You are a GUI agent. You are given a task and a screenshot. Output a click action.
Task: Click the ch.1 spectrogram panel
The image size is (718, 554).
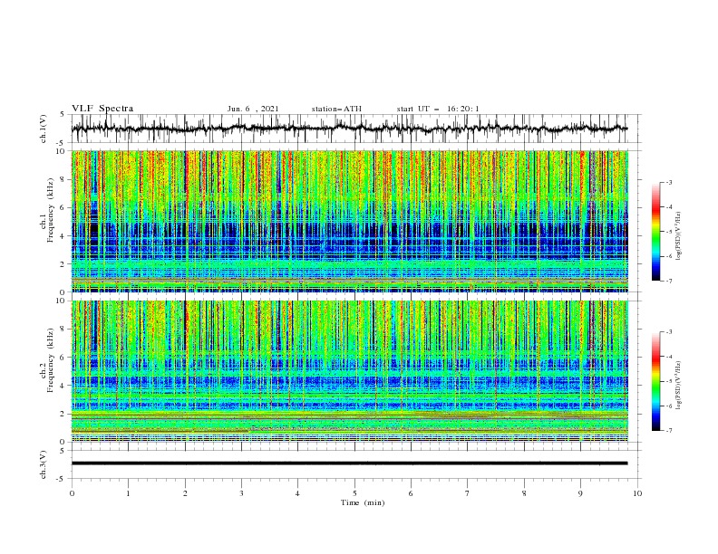350,221
